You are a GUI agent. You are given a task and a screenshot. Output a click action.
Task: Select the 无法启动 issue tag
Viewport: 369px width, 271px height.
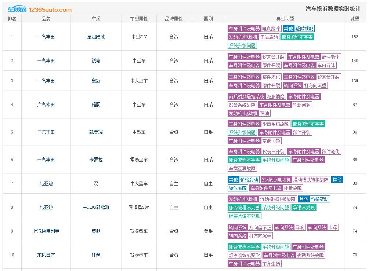click(x=269, y=37)
